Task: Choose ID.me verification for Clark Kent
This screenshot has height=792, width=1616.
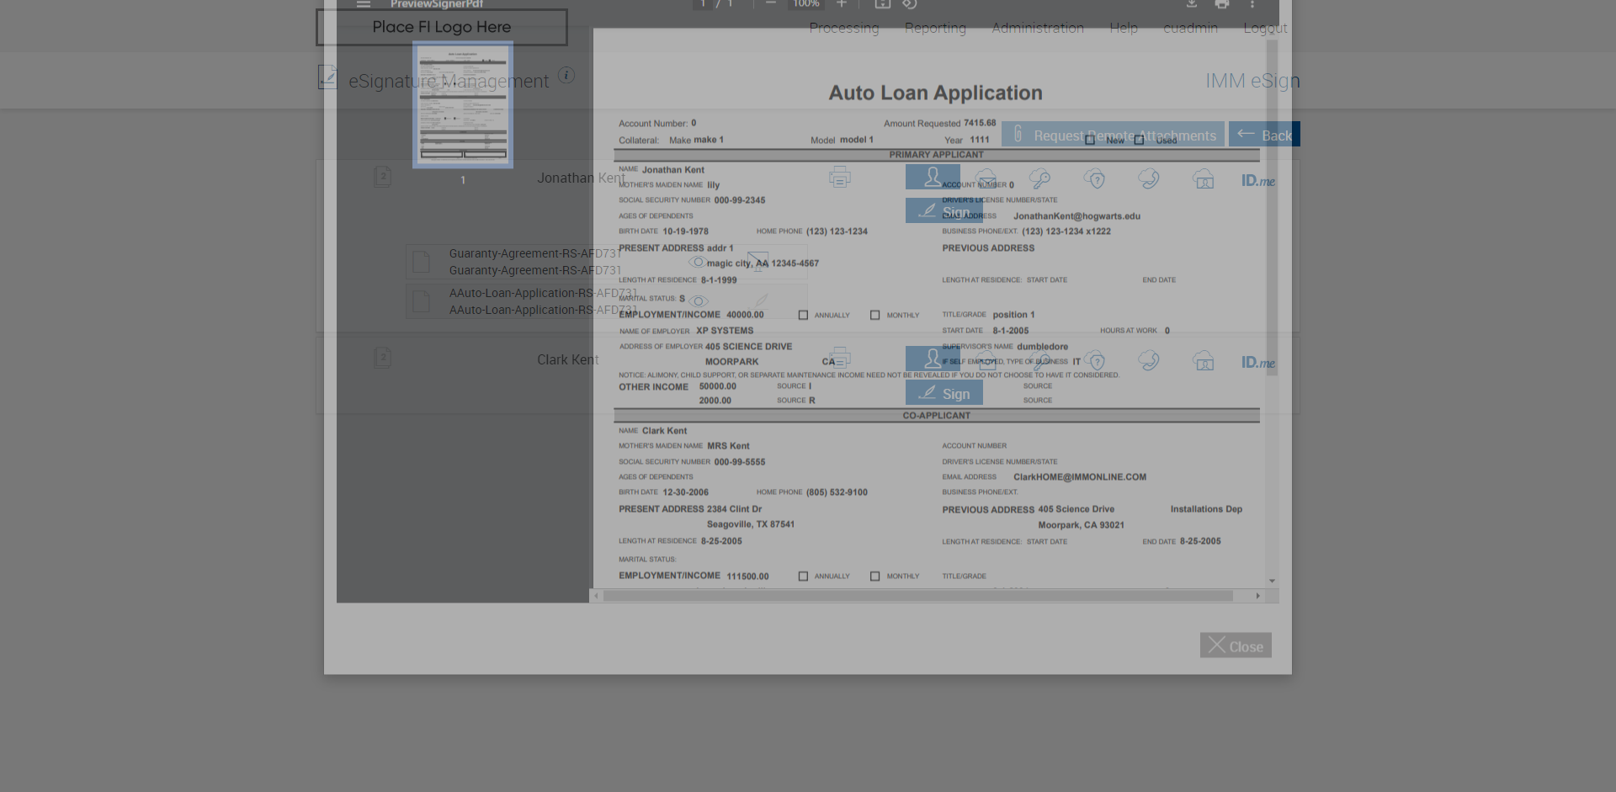Action: click(x=1258, y=362)
